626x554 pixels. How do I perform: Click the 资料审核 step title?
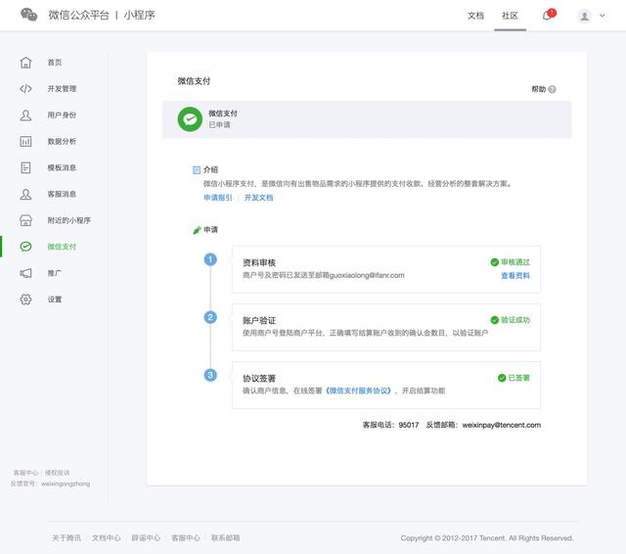click(259, 263)
